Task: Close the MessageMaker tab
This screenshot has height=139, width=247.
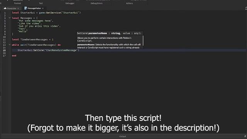Action: coord(43,8)
